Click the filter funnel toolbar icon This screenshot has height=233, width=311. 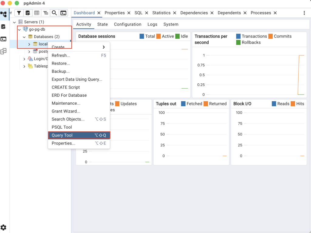(19, 13)
